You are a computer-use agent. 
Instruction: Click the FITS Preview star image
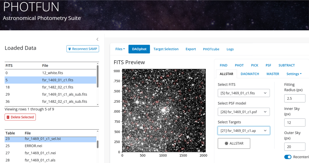164,110
